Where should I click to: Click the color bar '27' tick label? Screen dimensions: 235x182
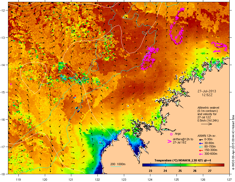[x=210, y=171]
